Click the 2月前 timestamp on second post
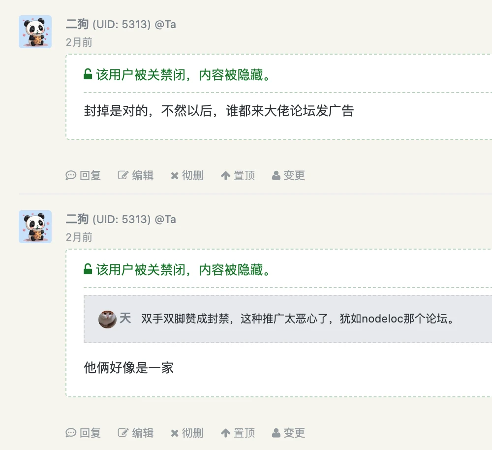The image size is (492, 450). tap(79, 237)
